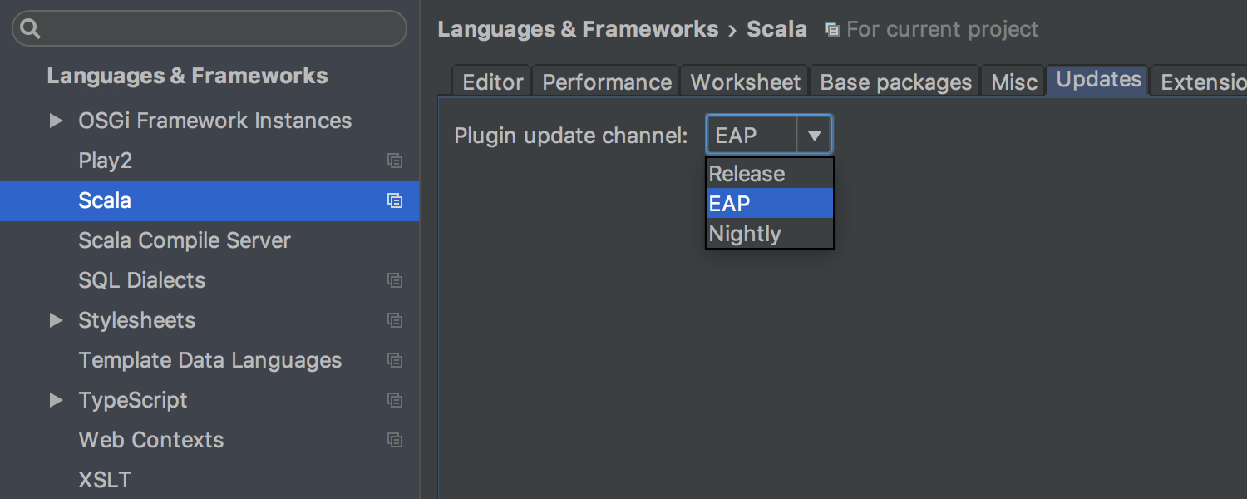Click the project-level icon beside Scala

395,200
